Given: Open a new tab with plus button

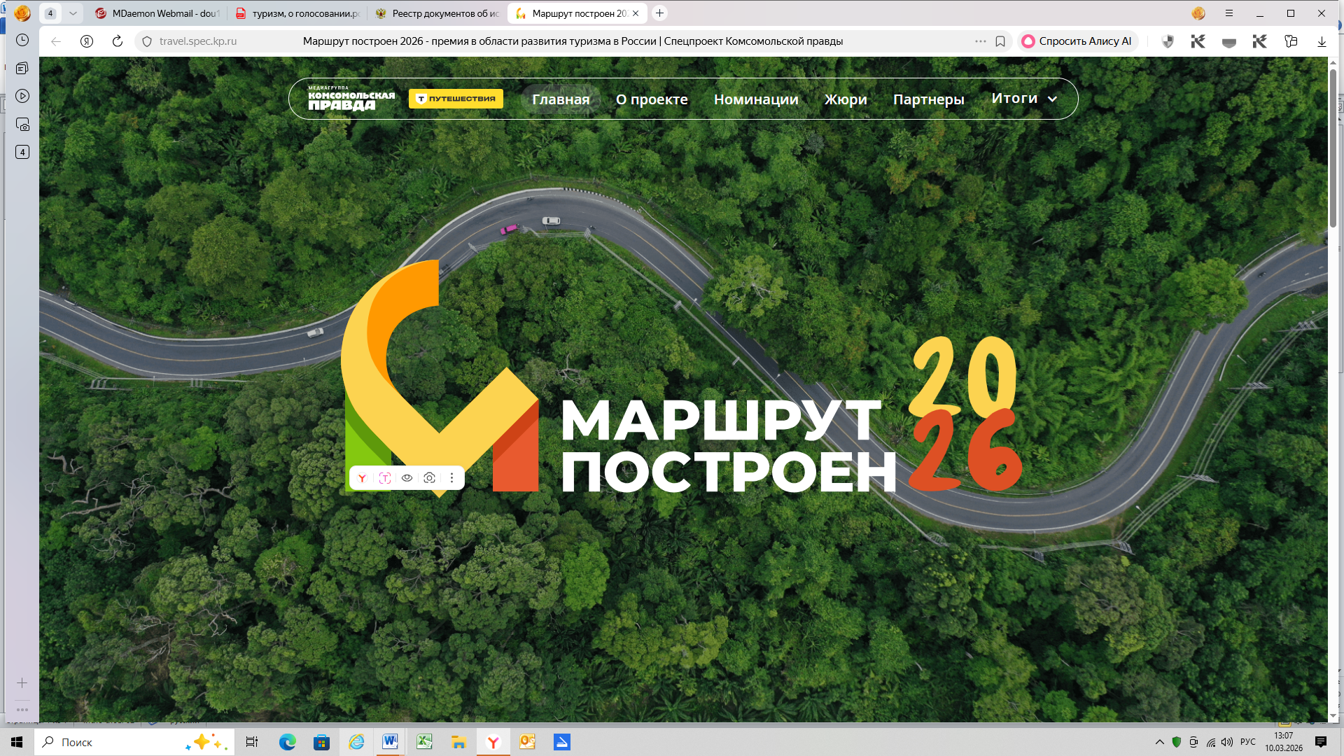Looking at the screenshot, I should click(x=659, y=13).
